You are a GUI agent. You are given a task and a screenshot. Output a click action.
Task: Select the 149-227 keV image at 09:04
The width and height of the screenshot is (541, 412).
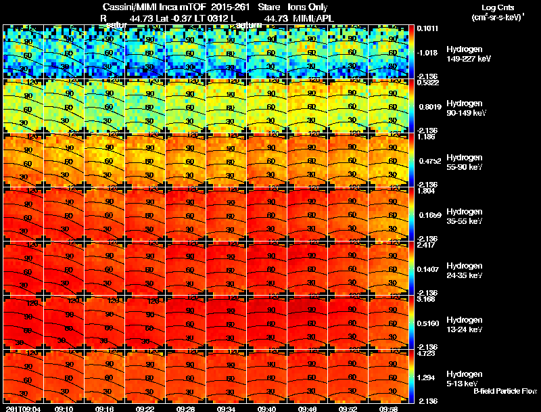[23, 52]
